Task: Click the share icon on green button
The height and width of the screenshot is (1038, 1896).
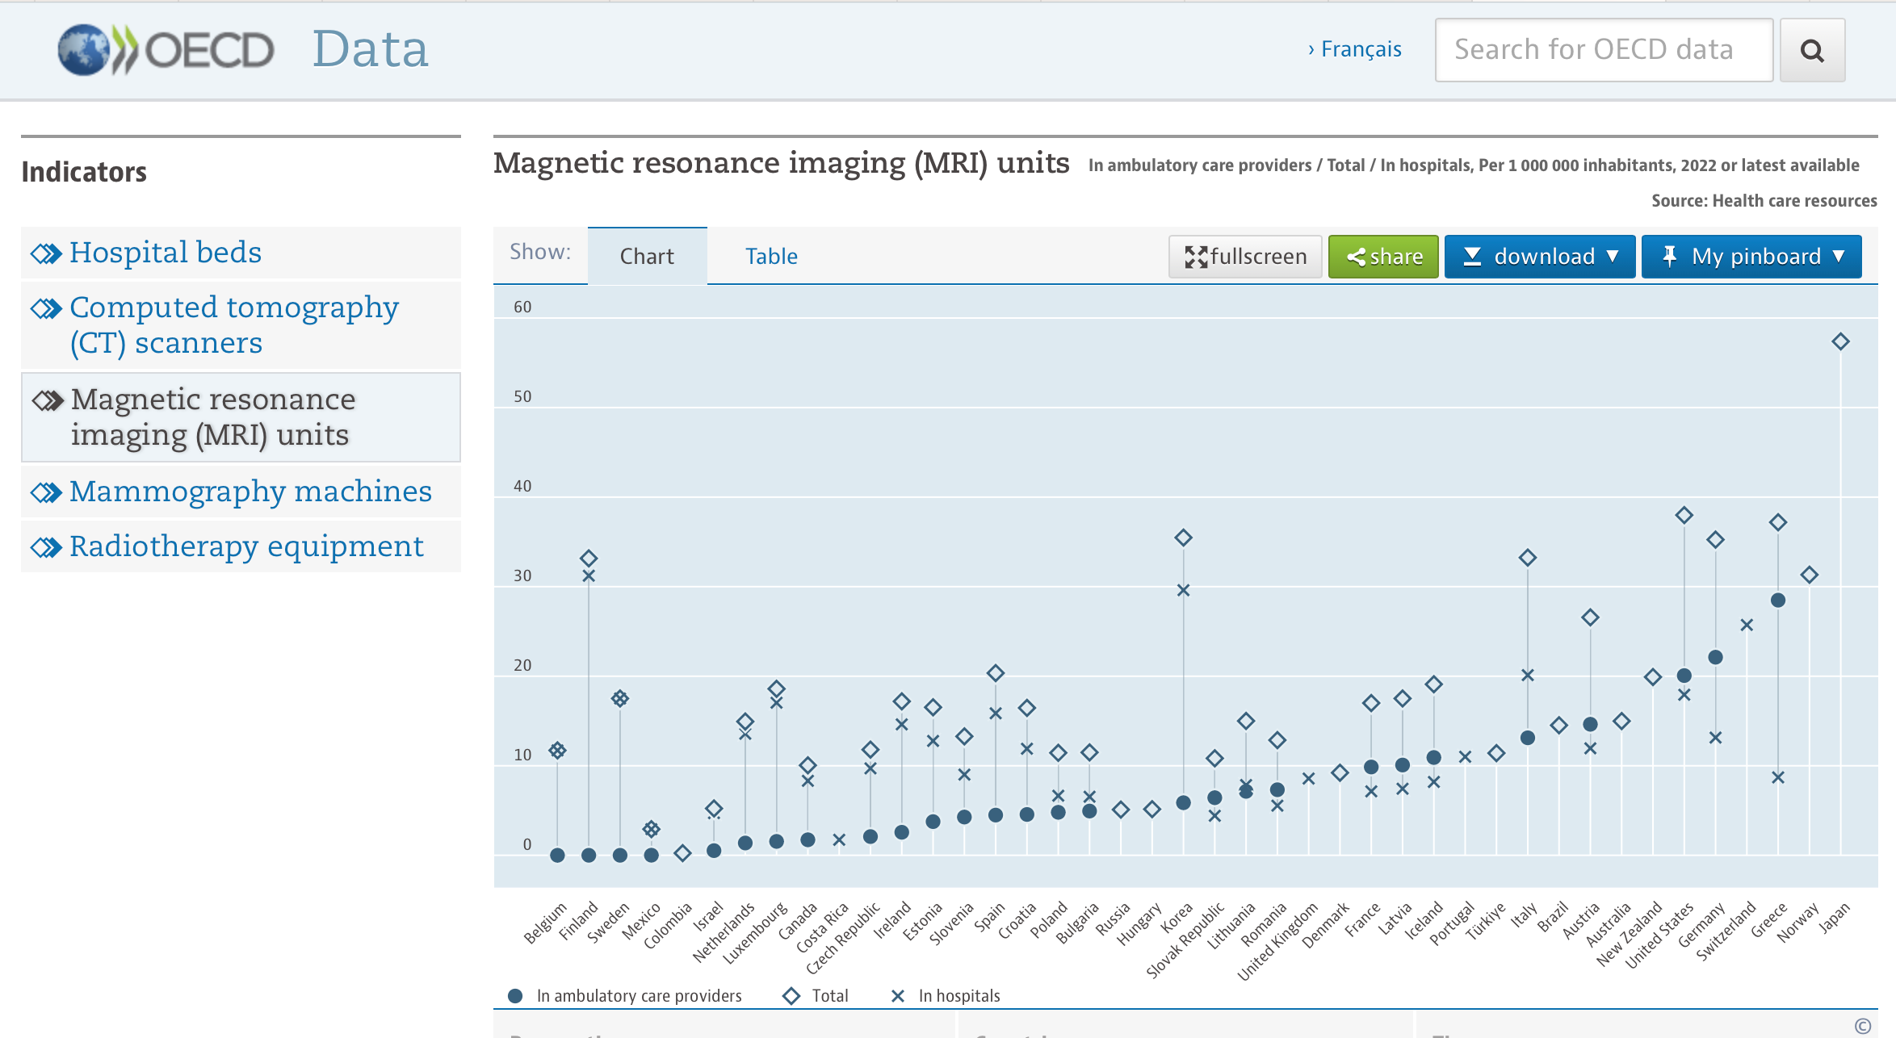Action: click(x=1356, y=257)
